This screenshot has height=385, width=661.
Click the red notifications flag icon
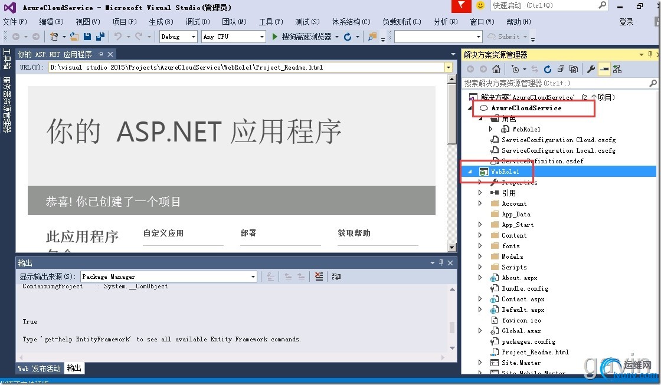click(461, 6)
